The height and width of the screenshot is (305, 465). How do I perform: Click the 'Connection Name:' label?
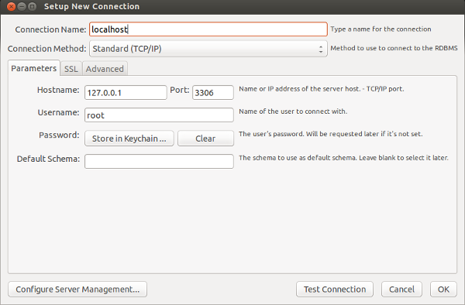[50, 29]
